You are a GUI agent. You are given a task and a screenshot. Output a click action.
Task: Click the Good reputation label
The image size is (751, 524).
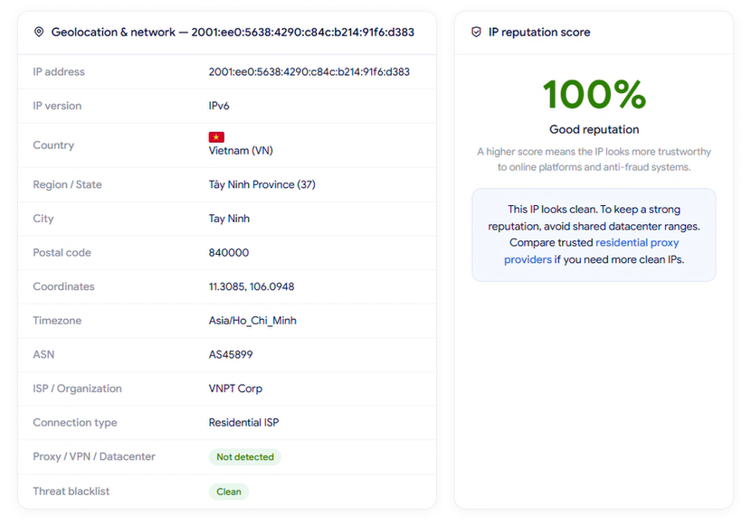click(594, 129)
